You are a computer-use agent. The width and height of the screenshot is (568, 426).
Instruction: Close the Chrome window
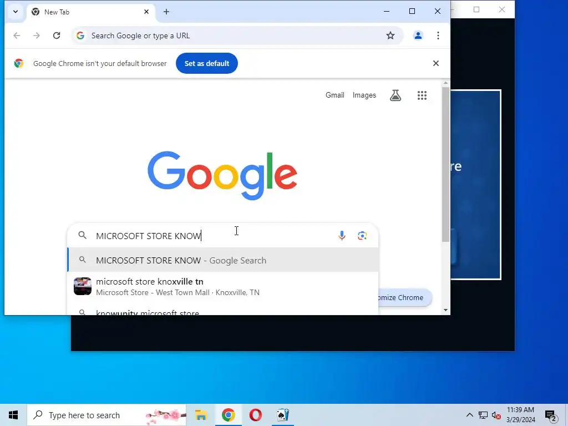click(x=438, y=11)
